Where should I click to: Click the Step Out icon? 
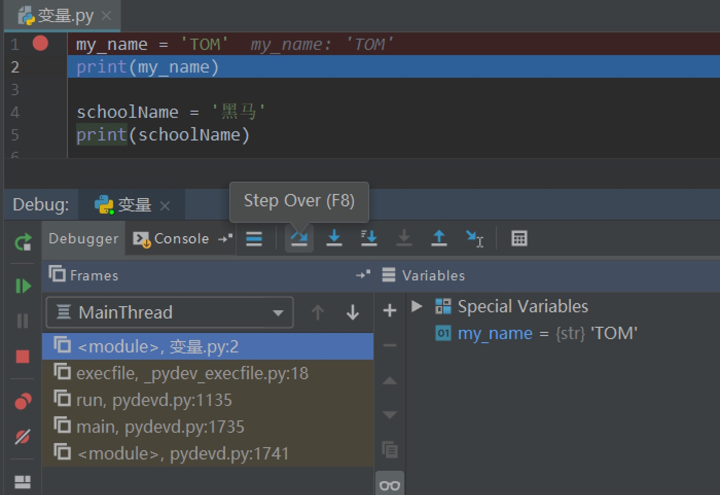point(439,238)
